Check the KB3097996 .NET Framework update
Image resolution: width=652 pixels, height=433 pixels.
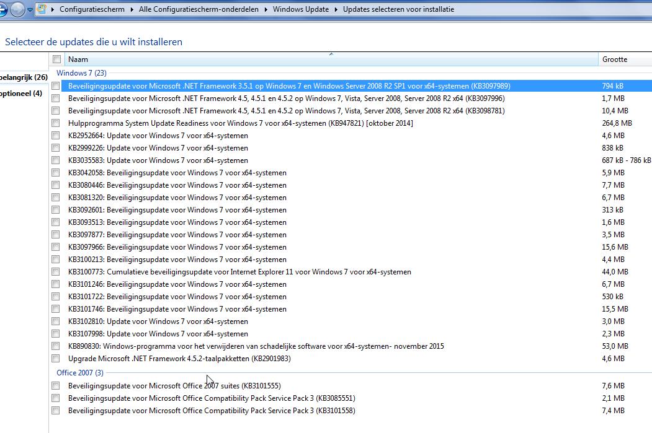pos(56,98)
